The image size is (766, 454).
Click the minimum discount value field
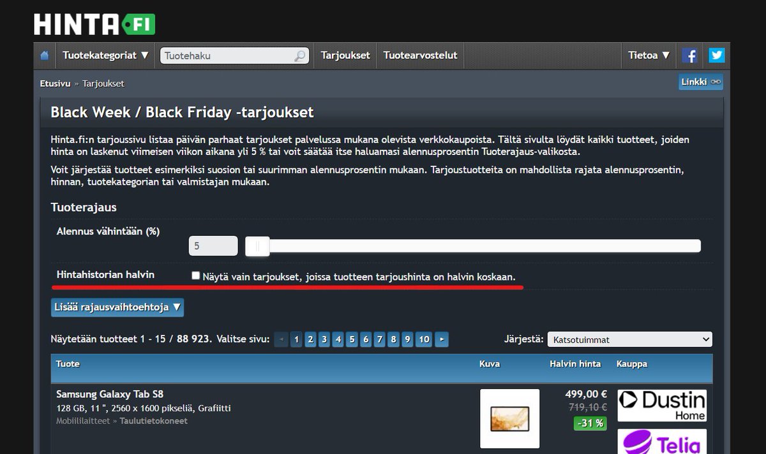click(213, 246)
